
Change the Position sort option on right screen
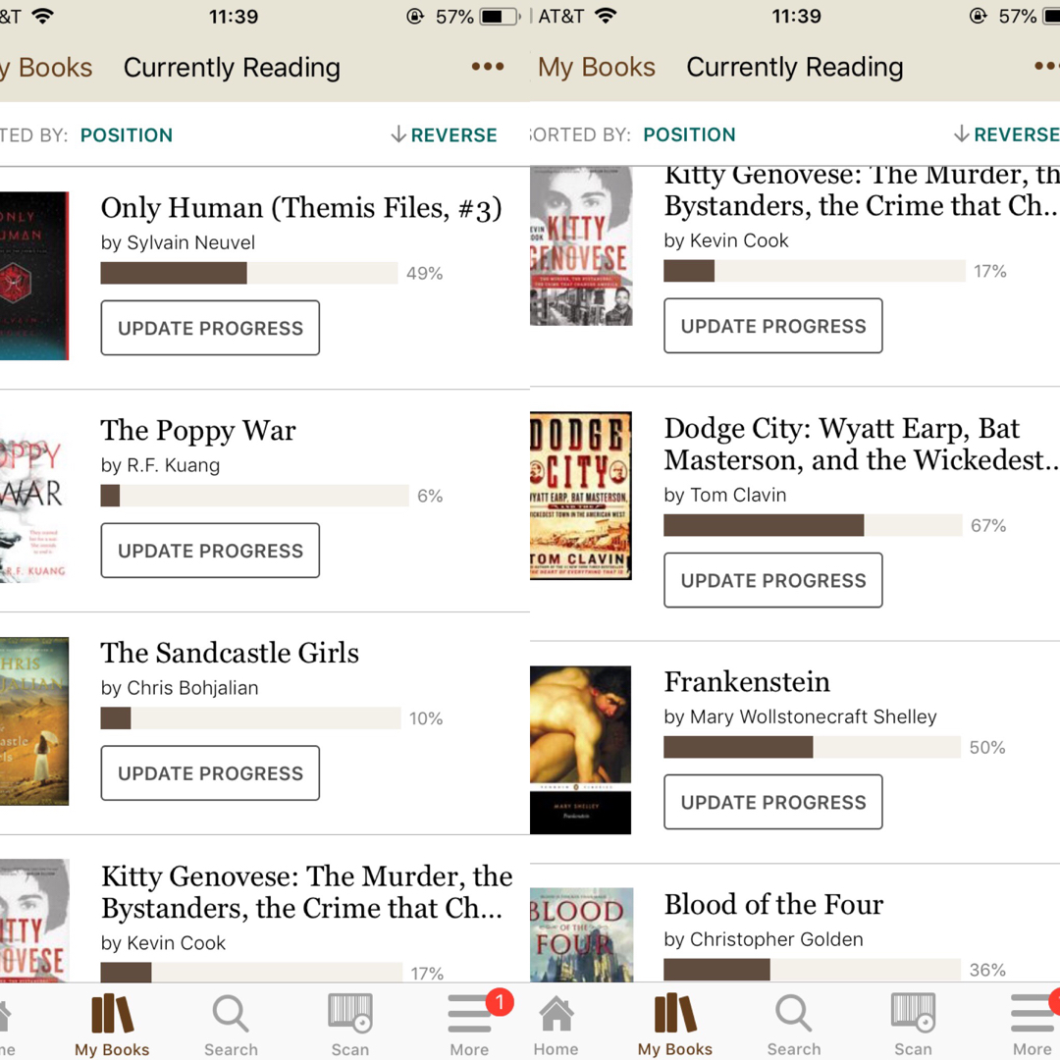(689, 134)
